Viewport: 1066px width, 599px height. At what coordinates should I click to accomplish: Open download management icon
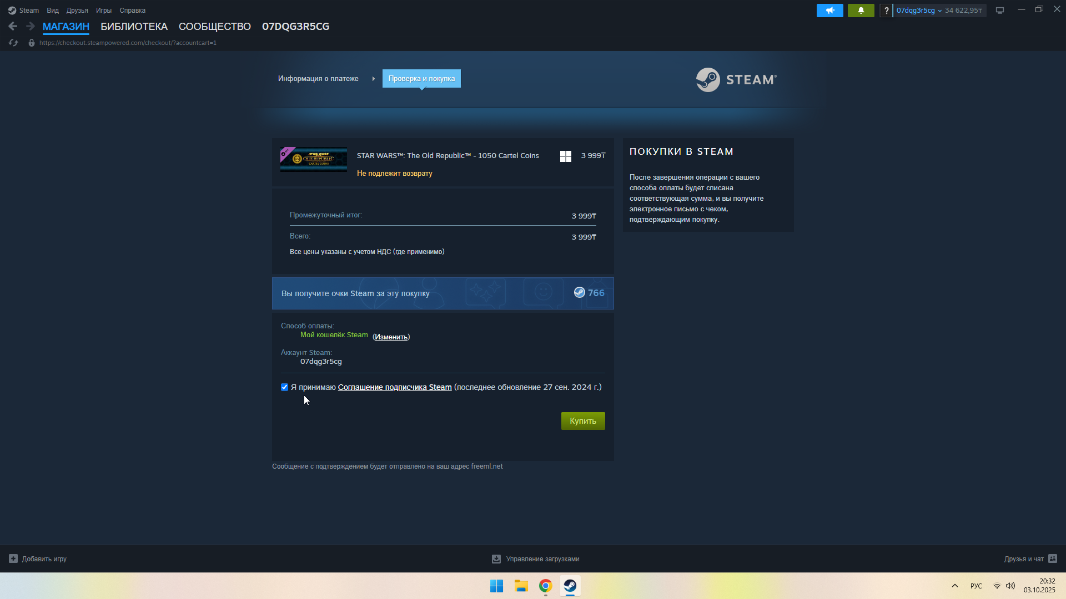[x=496, y=559]
